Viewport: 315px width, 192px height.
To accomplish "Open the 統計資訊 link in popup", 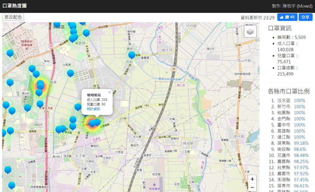I will point(93,109).
